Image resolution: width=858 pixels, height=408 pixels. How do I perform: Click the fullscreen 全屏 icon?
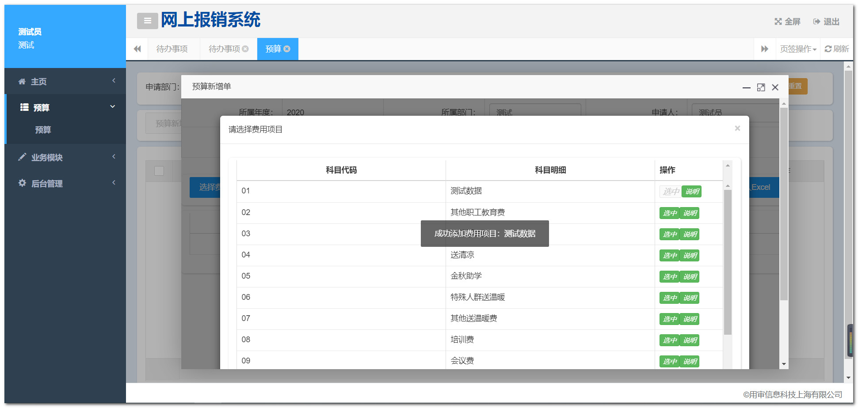point(778,22)
